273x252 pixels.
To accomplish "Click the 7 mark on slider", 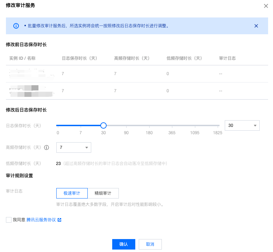I will [x=80, y=125].
